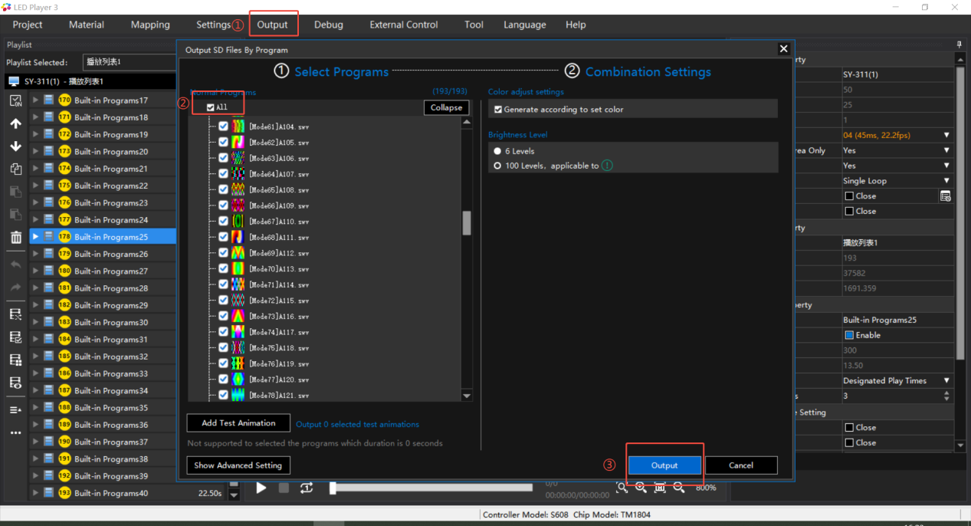
Task: Uncheck the Mode70 A113.swv checkbox
Action: click(x=224, y=268)
